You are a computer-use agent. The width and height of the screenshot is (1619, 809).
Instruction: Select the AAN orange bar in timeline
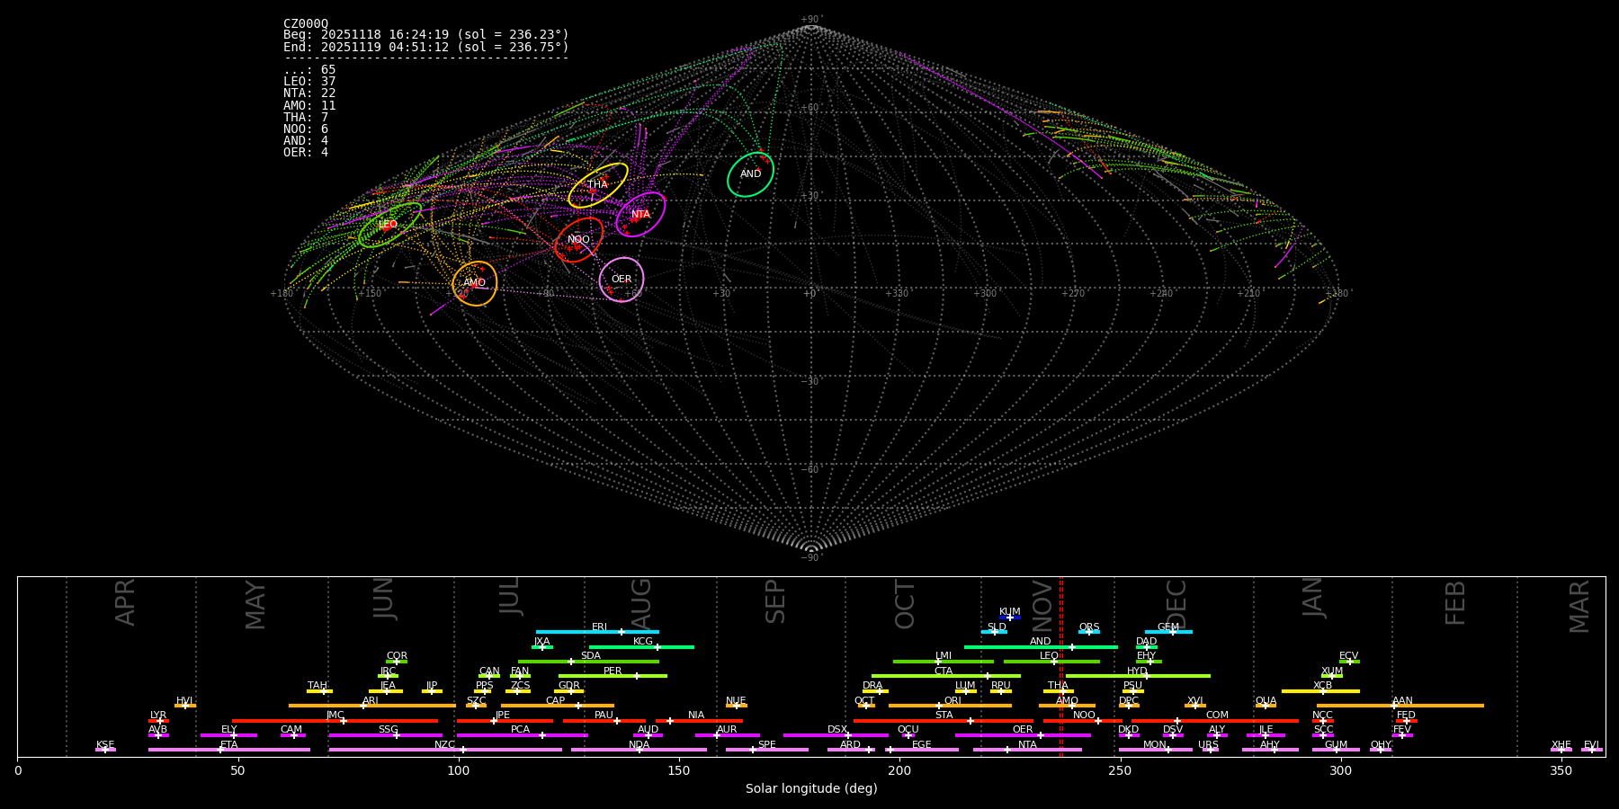tap(1400, 706)
